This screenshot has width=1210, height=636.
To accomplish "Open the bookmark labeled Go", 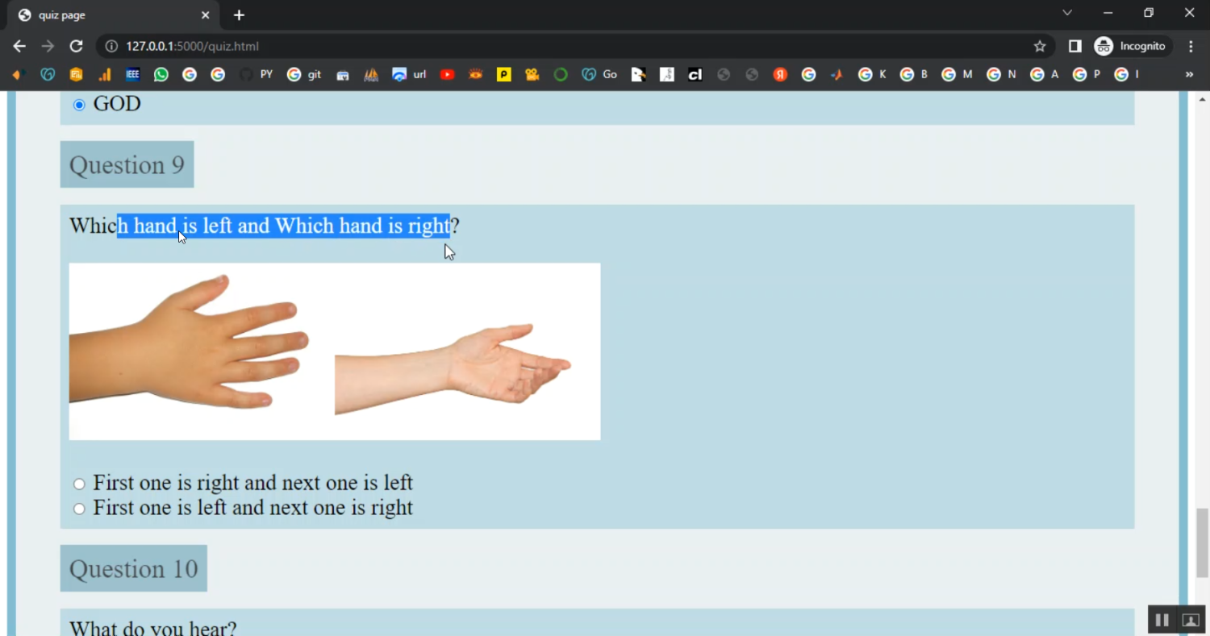I will pos(599,74).
